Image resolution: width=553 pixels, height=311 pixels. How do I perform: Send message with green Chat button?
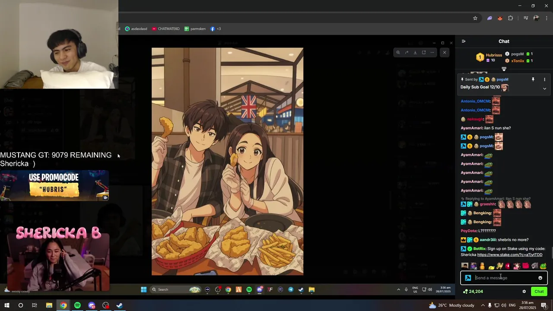(539, 292)
